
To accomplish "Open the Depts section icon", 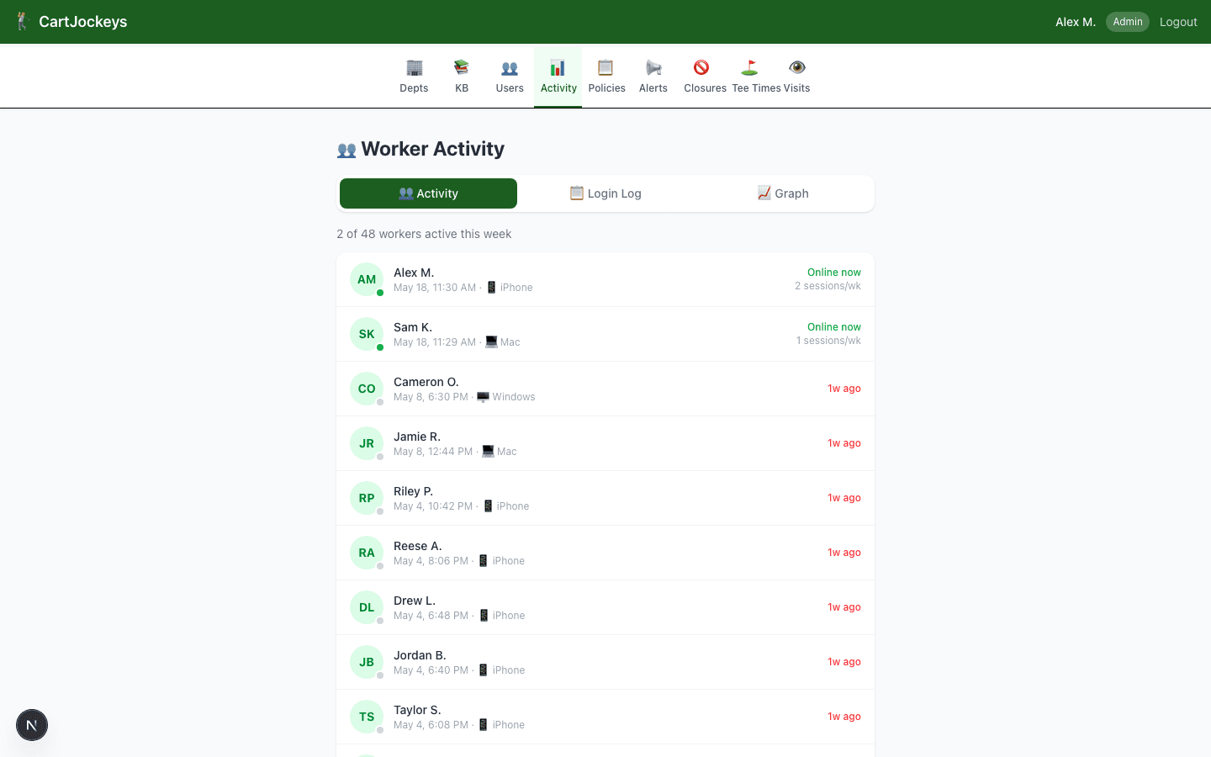I will tap(414, 67).
